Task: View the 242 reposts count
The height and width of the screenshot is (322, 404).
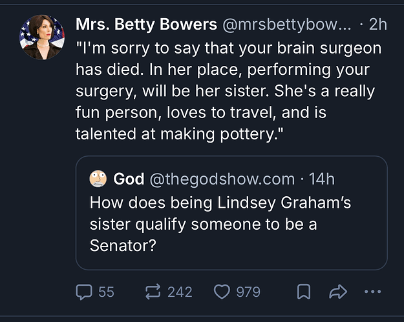Action: [x=180, y=292]
